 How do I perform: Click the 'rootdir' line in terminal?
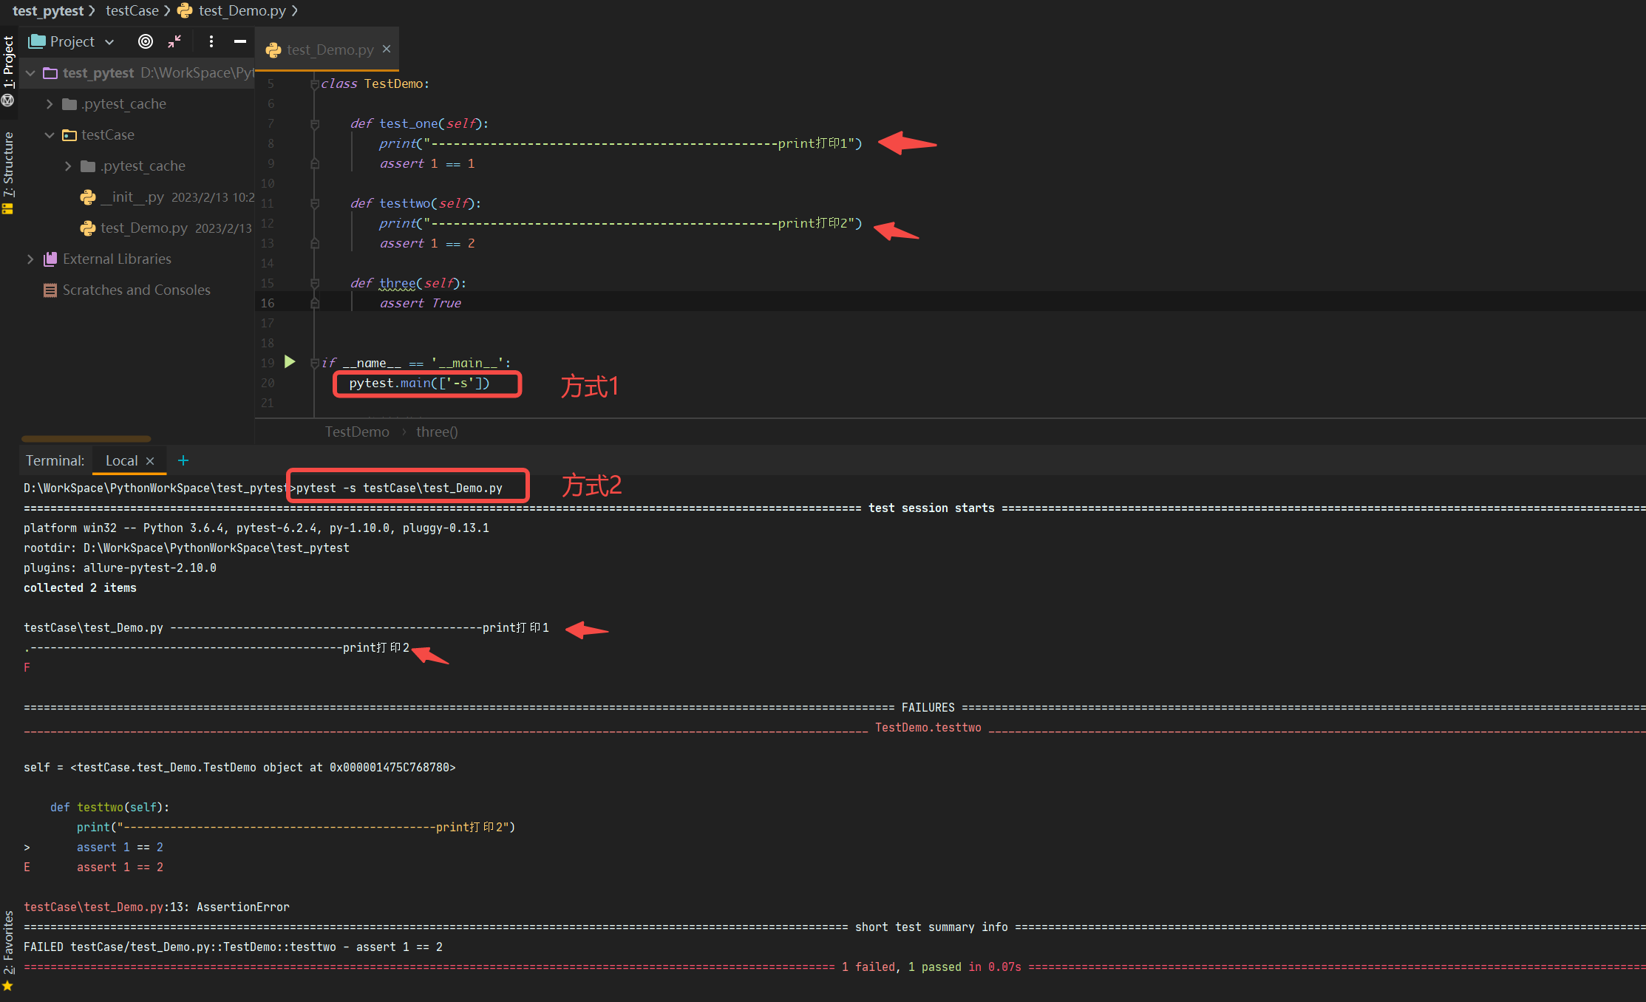[x=186, y=548]
